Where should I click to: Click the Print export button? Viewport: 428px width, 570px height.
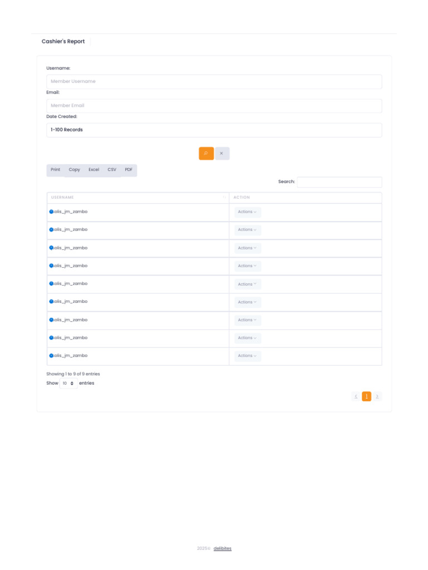(55, 170)
